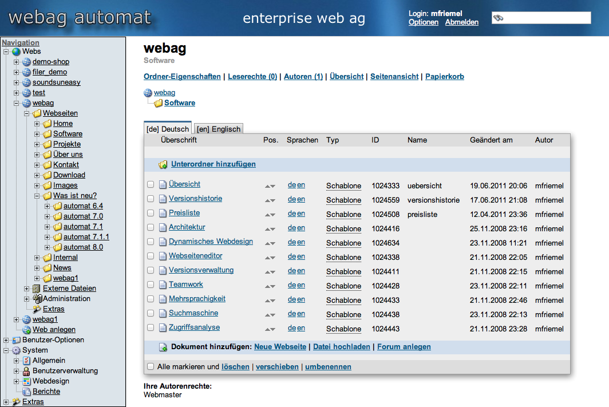Click the globe icon beside soundsuneasy
The width and height of the screenshot is (609, 407).
[26, 82]
